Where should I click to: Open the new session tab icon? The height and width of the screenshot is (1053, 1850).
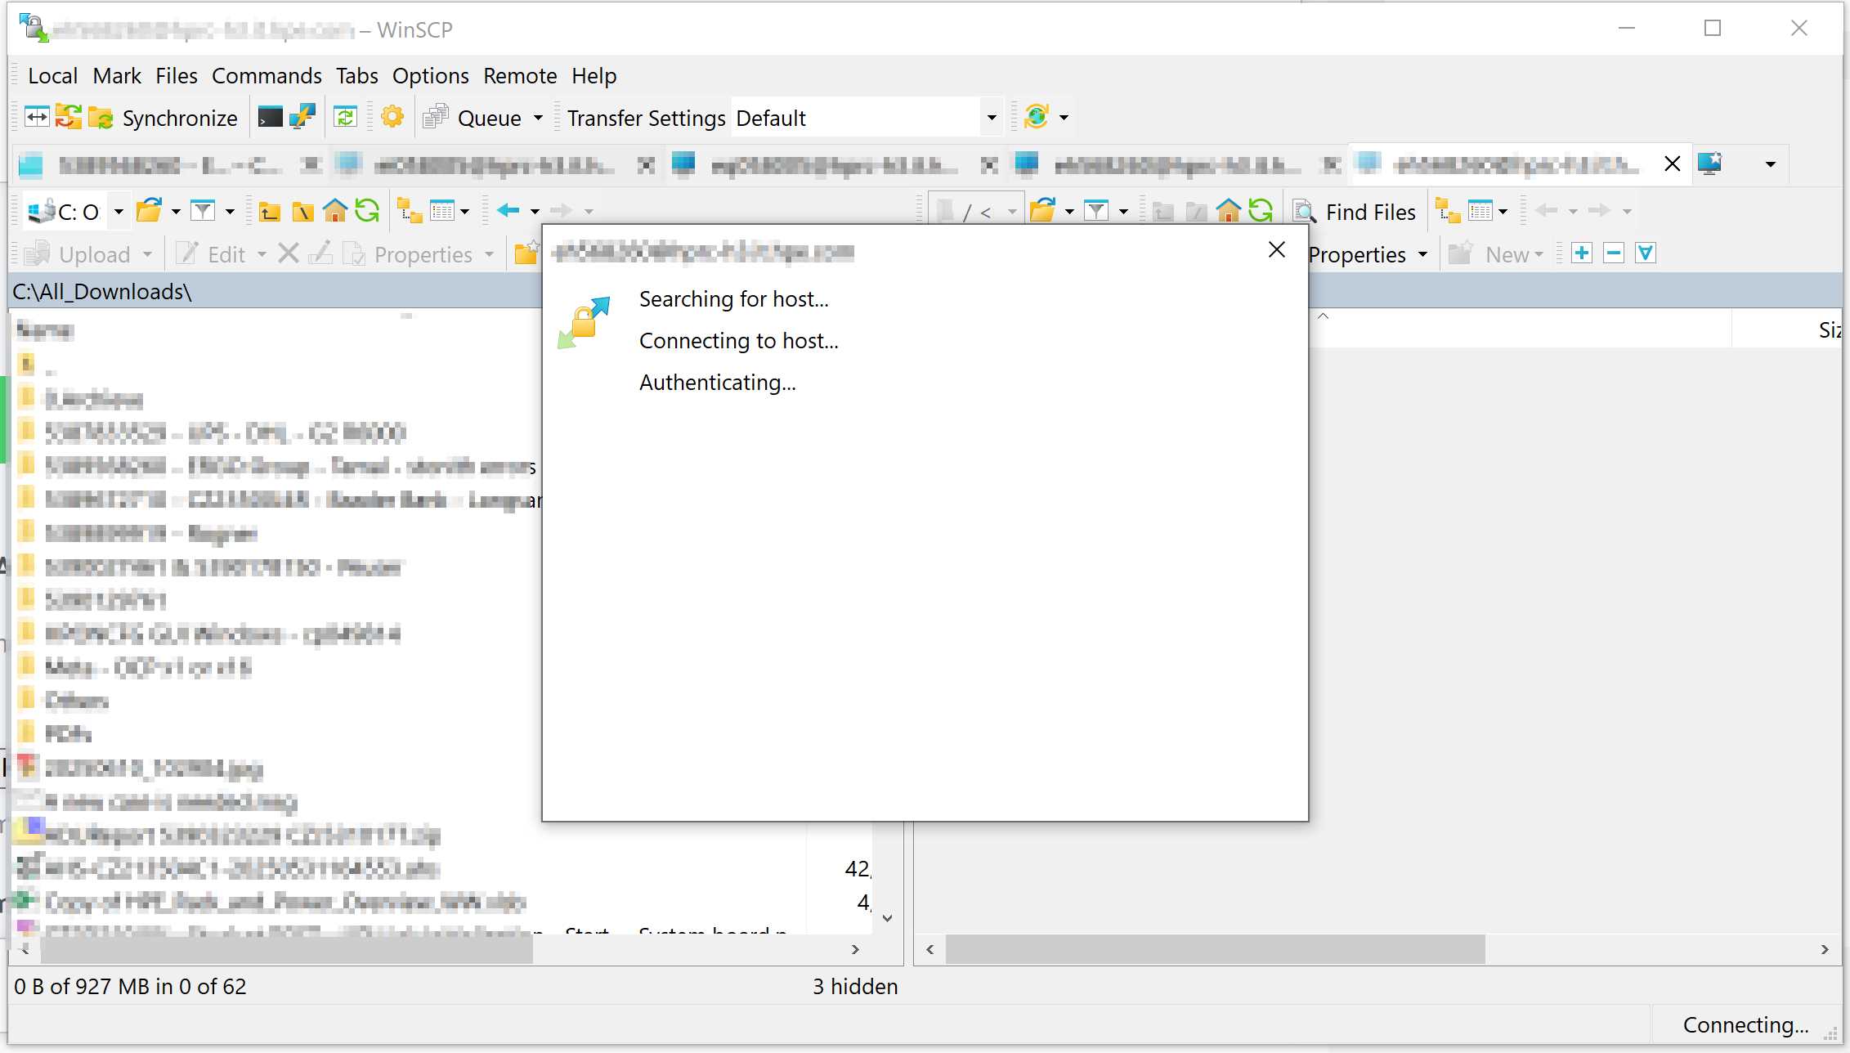click(1710, 164)
